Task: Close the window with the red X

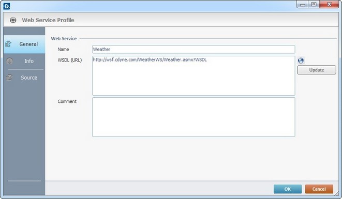Action: [x=329, y=4]
